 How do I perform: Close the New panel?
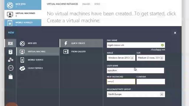tap(175, 33)
